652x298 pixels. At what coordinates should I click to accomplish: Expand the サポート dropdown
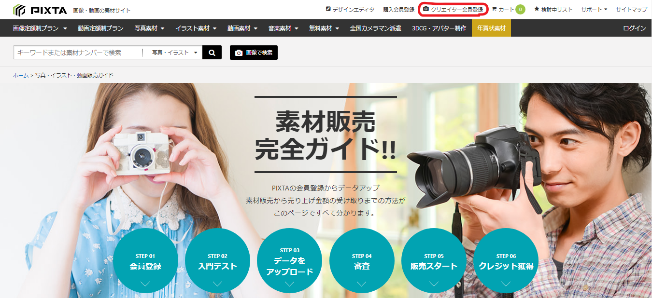(x=594, y=9)
